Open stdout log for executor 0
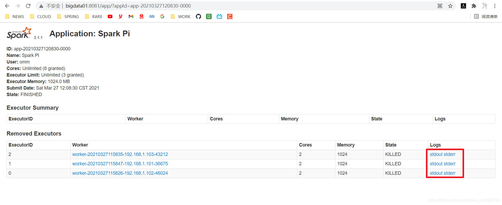The width and height of the screenshot is (502, 205). point(436,173)
